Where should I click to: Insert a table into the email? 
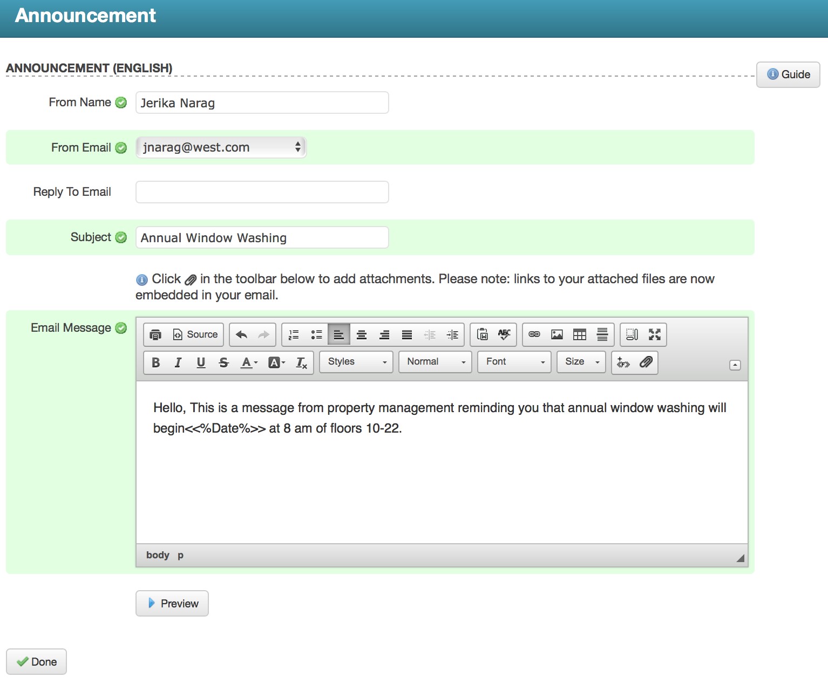pos(580,335)
